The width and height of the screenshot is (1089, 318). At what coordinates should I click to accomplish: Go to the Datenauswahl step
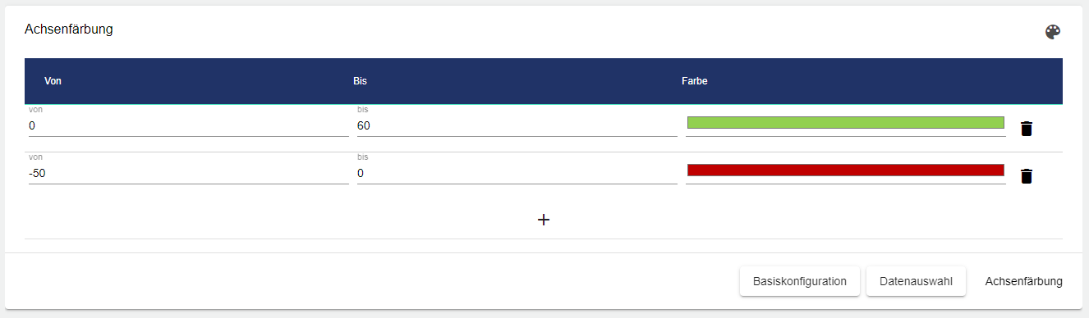point(916,281)
